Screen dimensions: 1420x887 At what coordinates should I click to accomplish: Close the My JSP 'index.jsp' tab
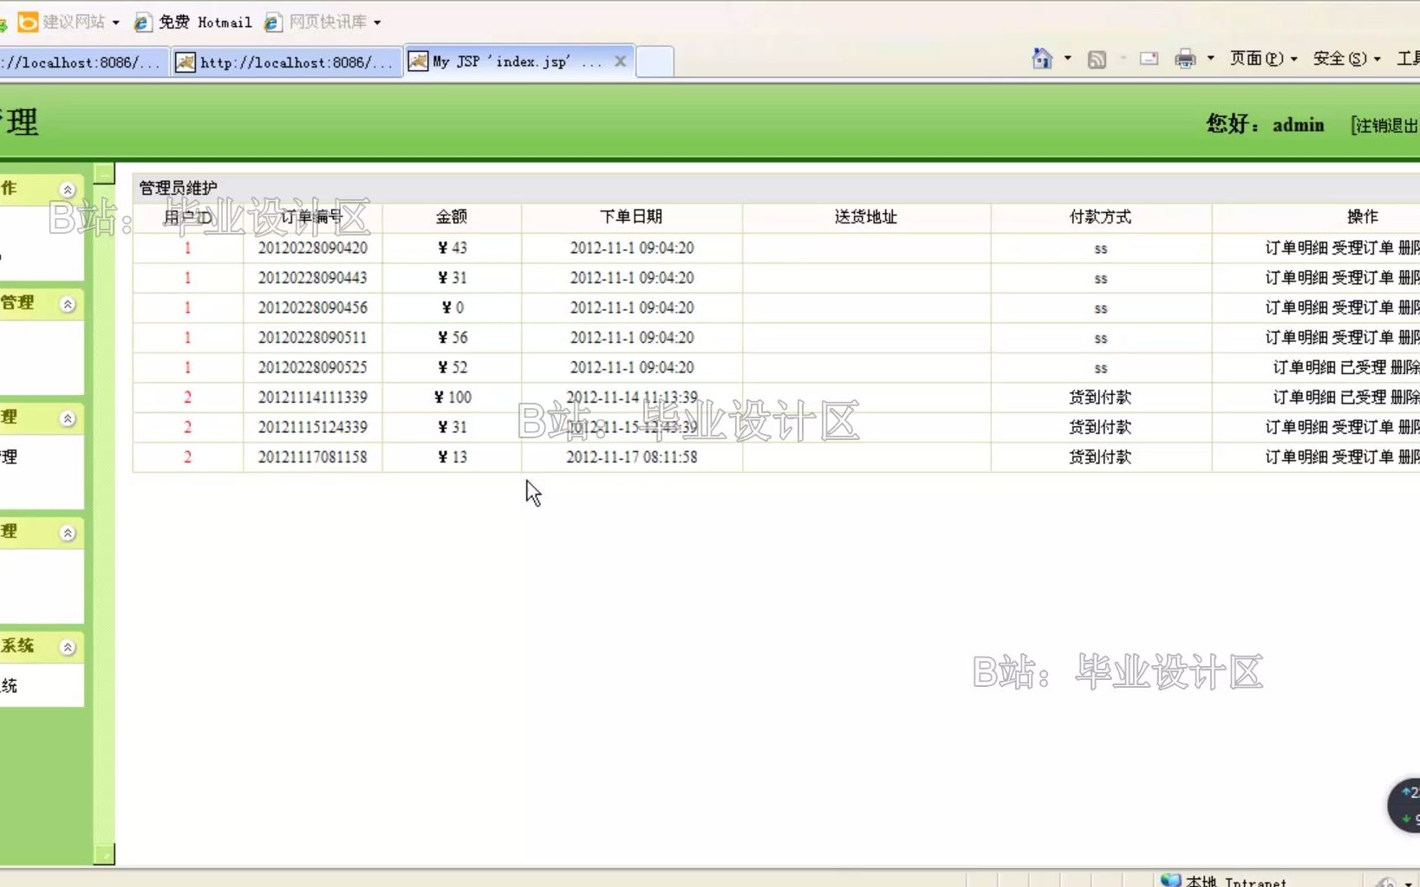click(620, 62)
